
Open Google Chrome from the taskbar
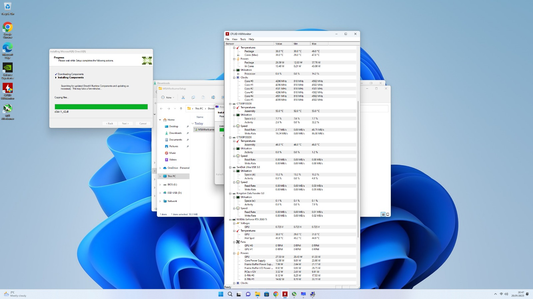[276, 294]
